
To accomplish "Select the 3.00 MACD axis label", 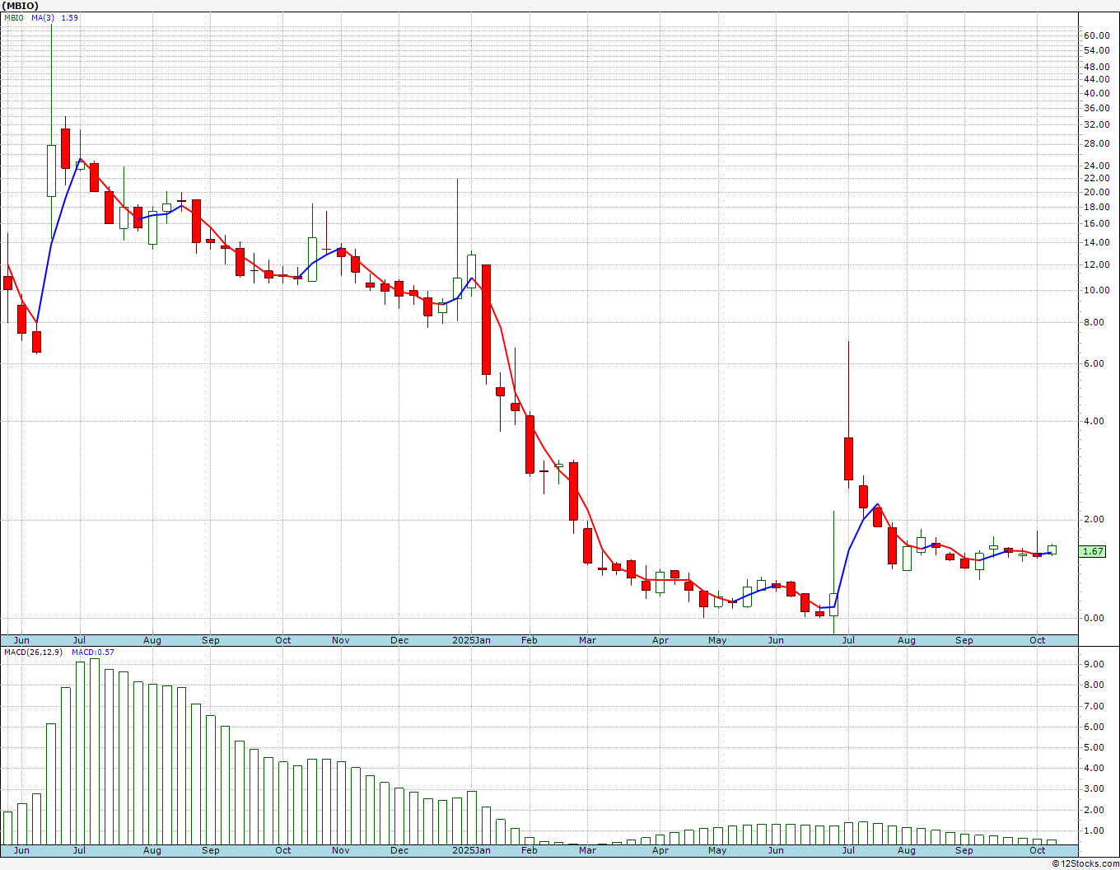I will pos(1094,788).
